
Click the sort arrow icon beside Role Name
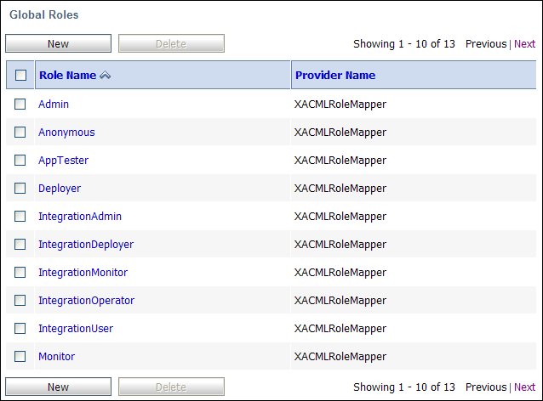click(x=105, y=75)
